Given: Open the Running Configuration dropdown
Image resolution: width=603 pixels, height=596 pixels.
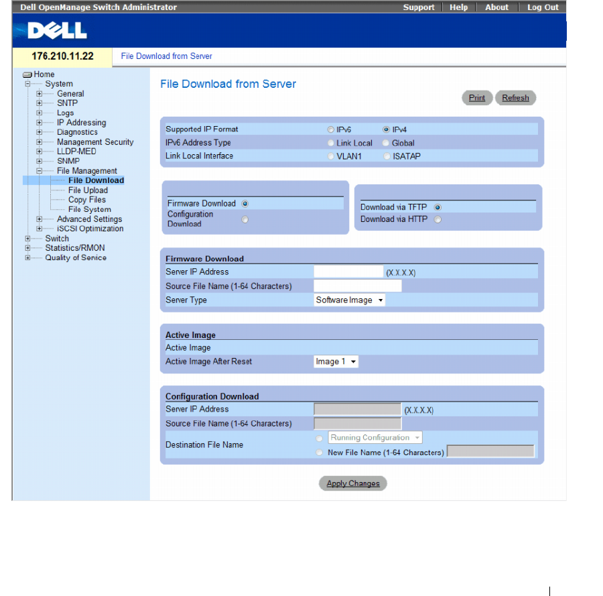Looking at the screenshot, I should [375, 438].
